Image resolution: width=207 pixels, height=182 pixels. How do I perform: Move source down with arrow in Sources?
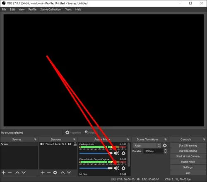pos(69,173)
